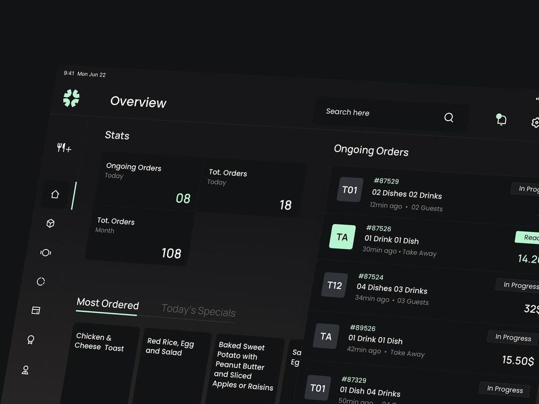Click the dish plate icon in sidebar

click(x=45, y=253)
